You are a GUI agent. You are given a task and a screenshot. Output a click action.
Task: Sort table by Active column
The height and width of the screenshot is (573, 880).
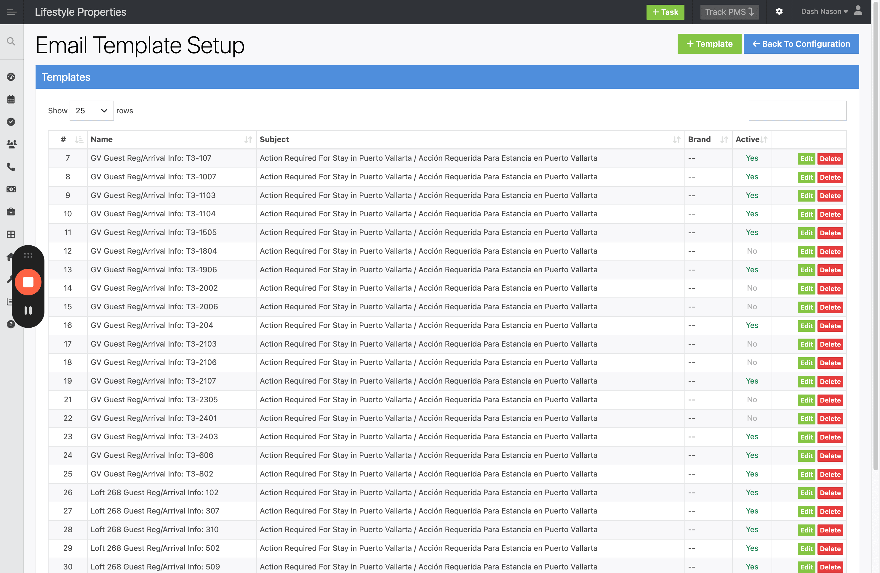tap(752, 139)
